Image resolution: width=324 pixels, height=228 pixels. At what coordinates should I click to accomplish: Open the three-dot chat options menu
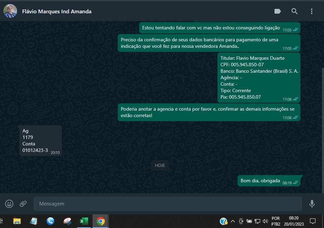point(311,11)
